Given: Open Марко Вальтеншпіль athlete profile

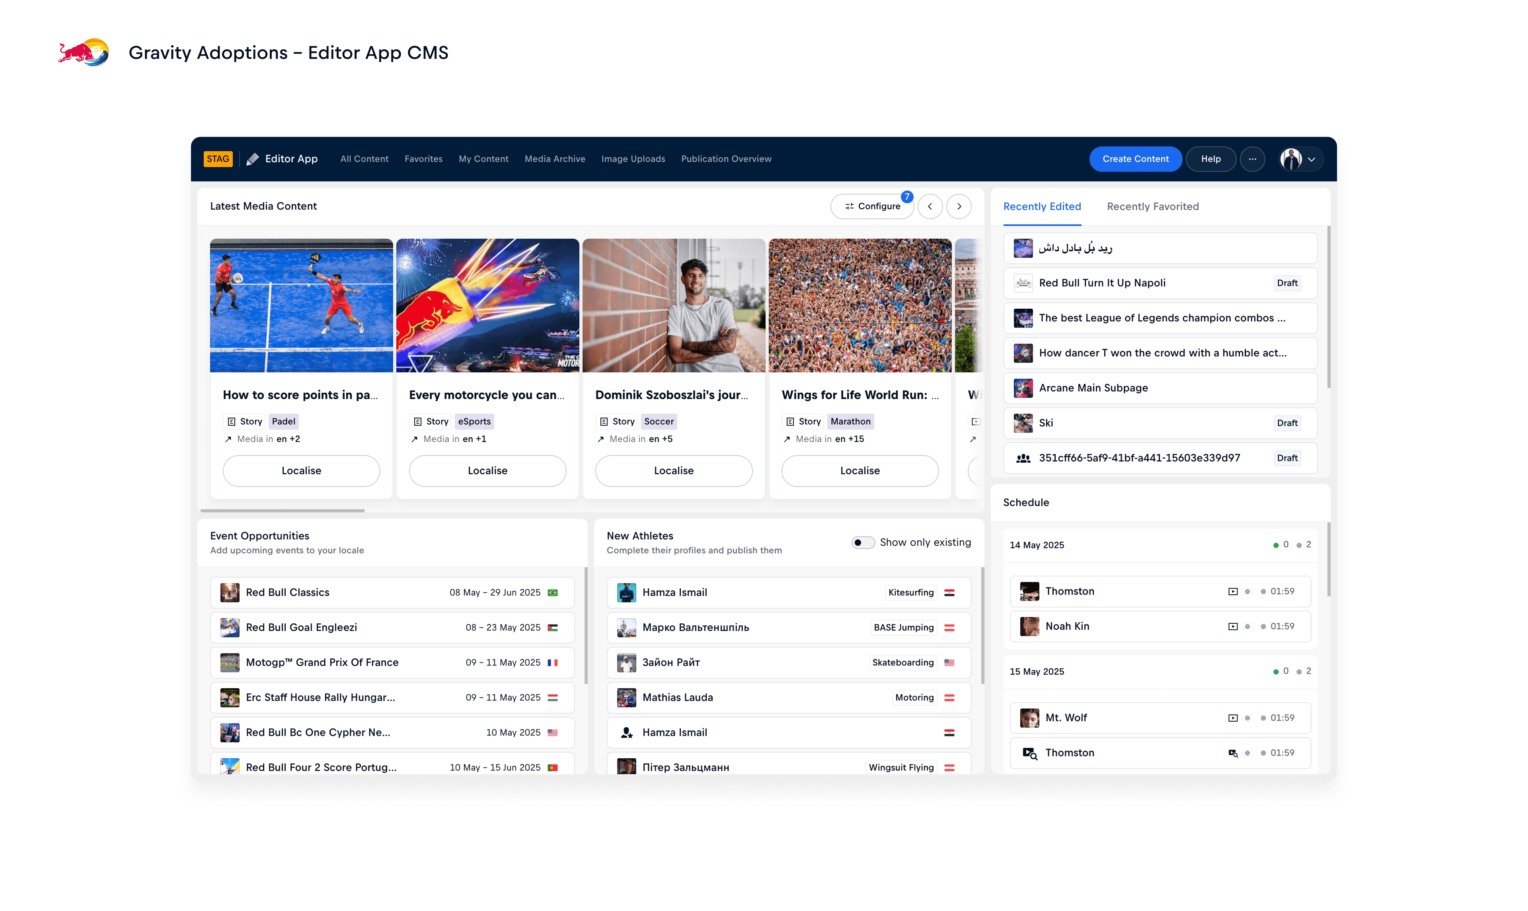Looking at the screenshot, I should pyautogui.click(x=789, y=627).
